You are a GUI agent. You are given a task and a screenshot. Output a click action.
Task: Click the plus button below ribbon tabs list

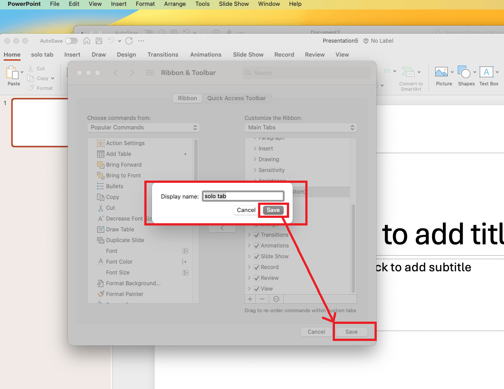point(250,299)
